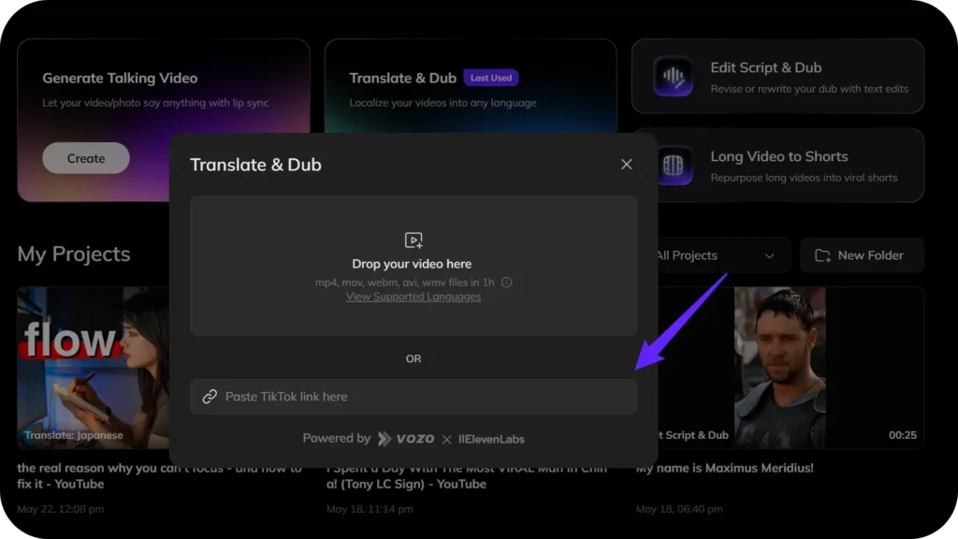Viewport: 958px width, 539px height.
Task: Click the video upload icon in drop zone
Action: click(x=414, y=240)
